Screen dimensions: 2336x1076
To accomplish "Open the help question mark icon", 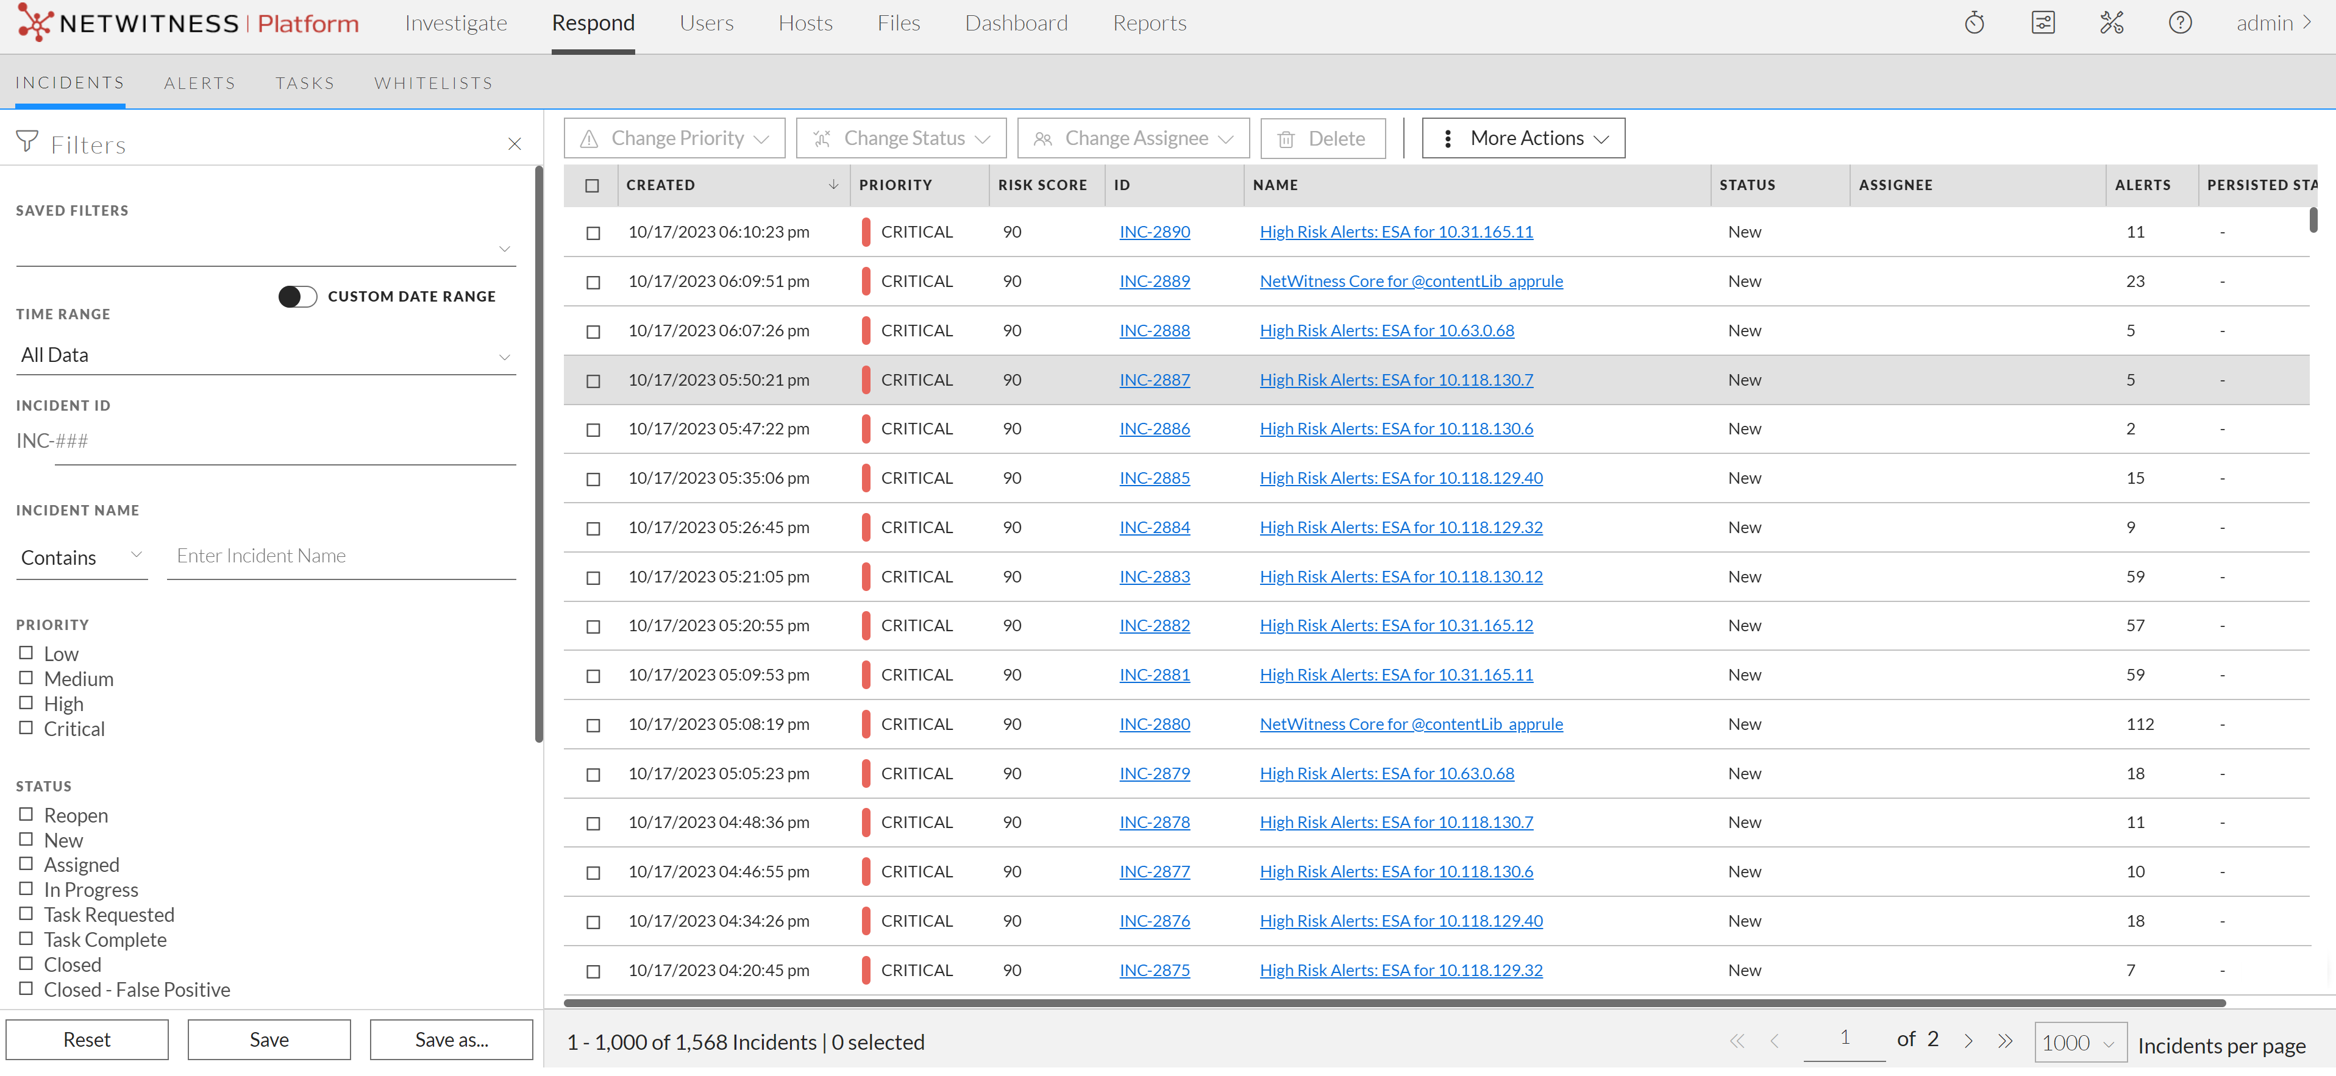I will (2179, 24).
